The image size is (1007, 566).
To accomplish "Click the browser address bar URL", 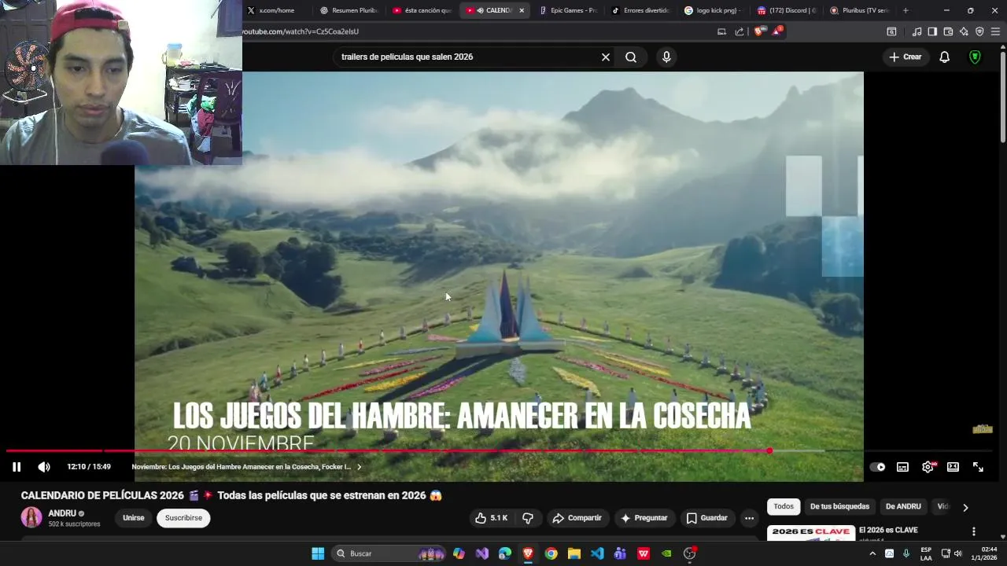I will 301,31.
